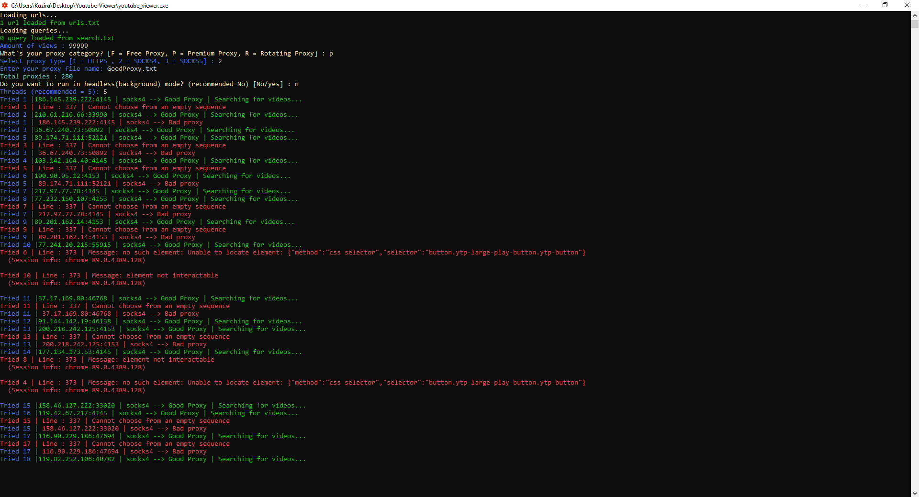This screenshot has height=497, width=919.
Task: Click the 'Amount of views : 99999' line
Action: point(44,45)
